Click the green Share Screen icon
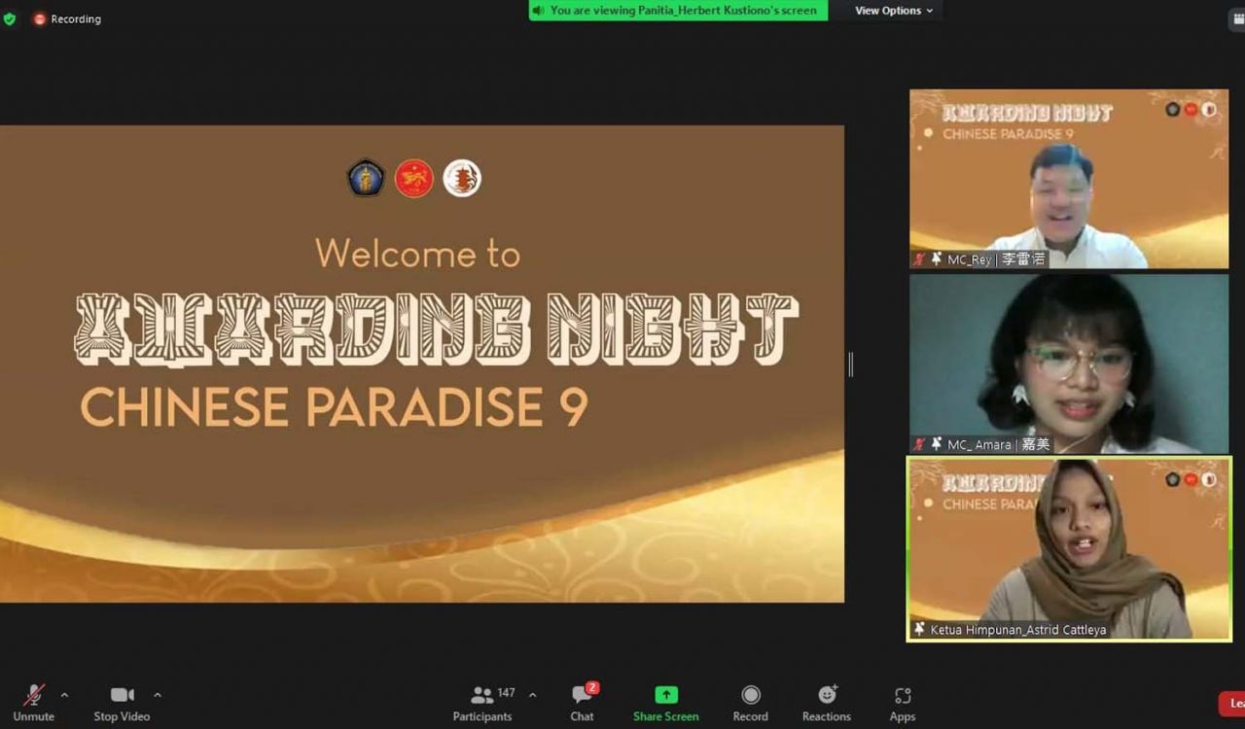This screenshot has height=729, width=1245. (666, 695)
